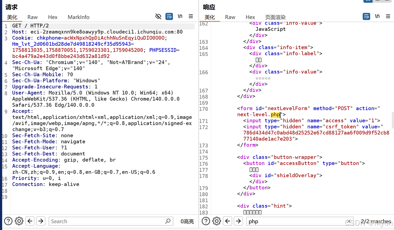Toggle \n non-printable characters in request panel
The image size is (394, 230).
click(180, 16)
